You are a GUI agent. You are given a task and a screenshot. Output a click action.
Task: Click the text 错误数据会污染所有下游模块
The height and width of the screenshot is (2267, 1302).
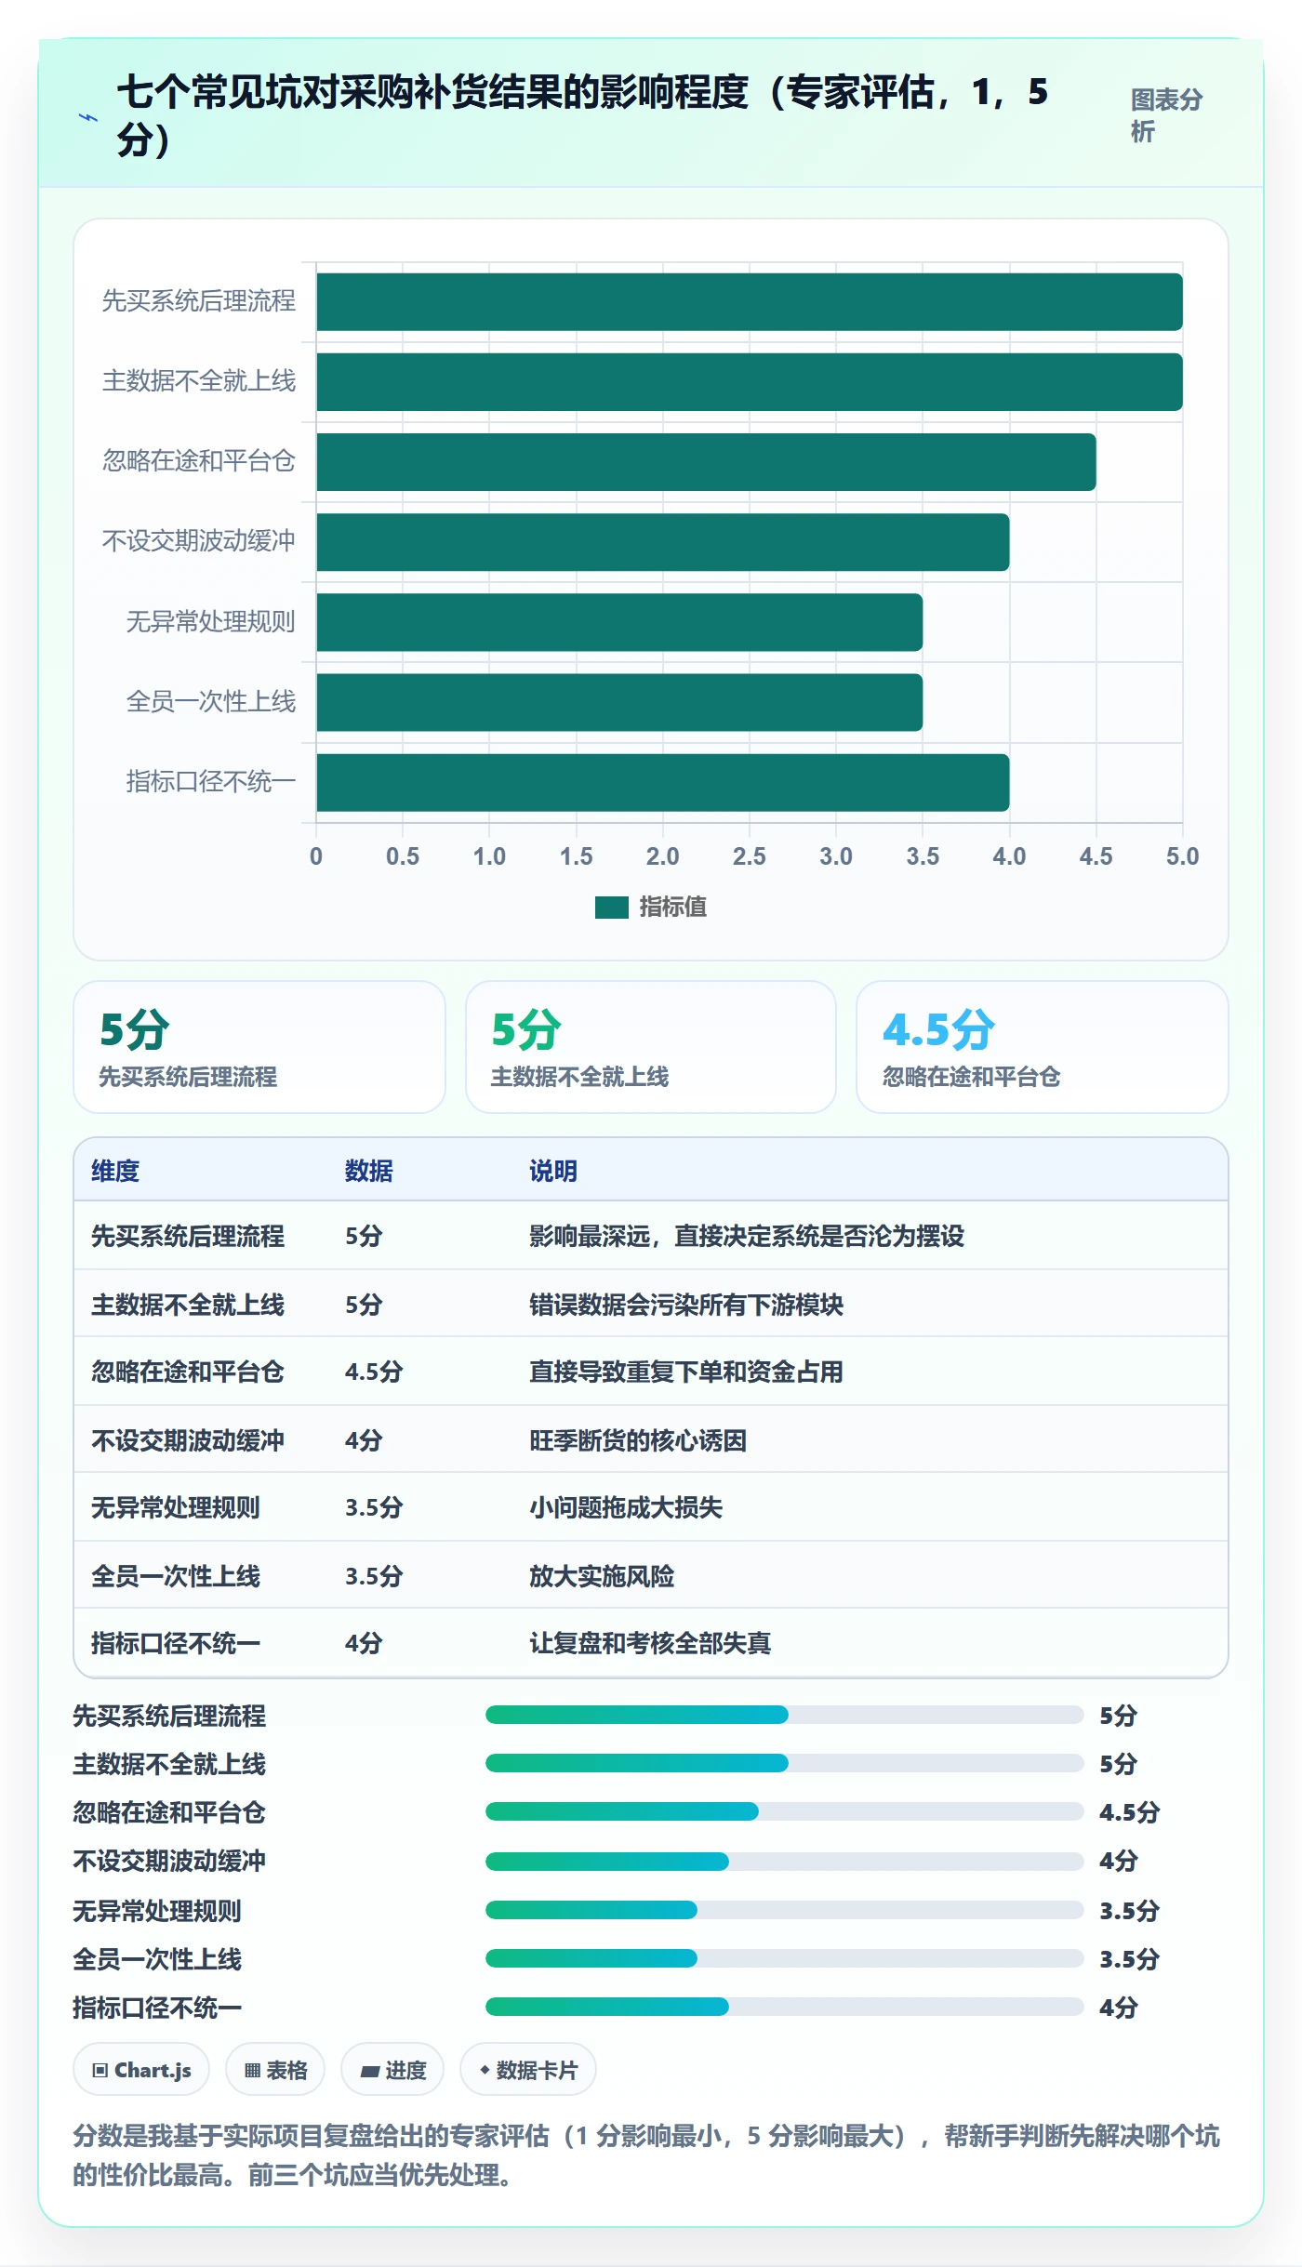point(686,1305)
